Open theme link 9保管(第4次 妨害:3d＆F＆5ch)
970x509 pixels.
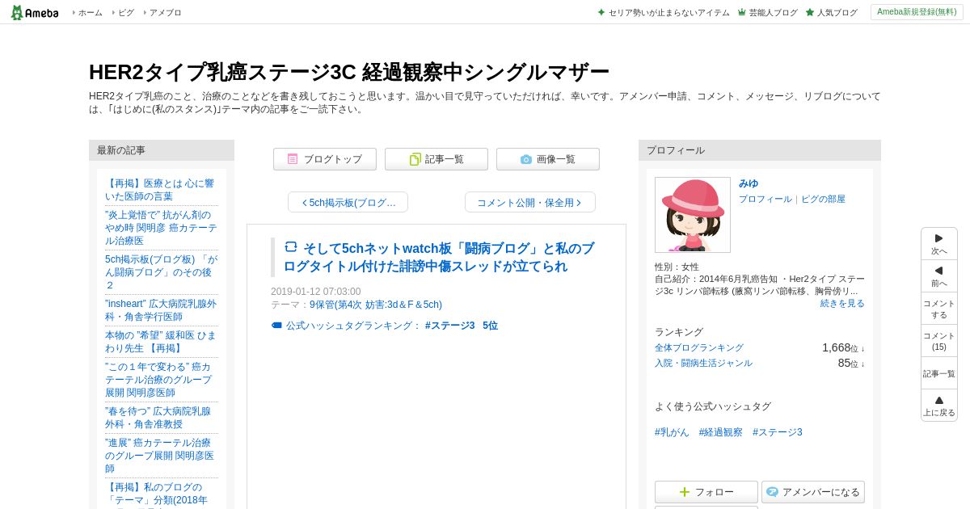pos(376,305)
